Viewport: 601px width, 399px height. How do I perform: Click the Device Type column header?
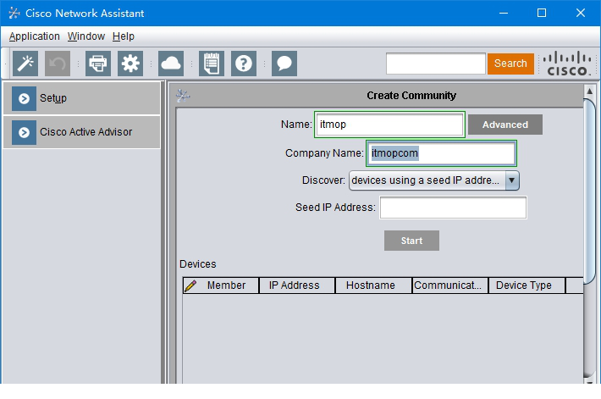(x=527, y=285)
